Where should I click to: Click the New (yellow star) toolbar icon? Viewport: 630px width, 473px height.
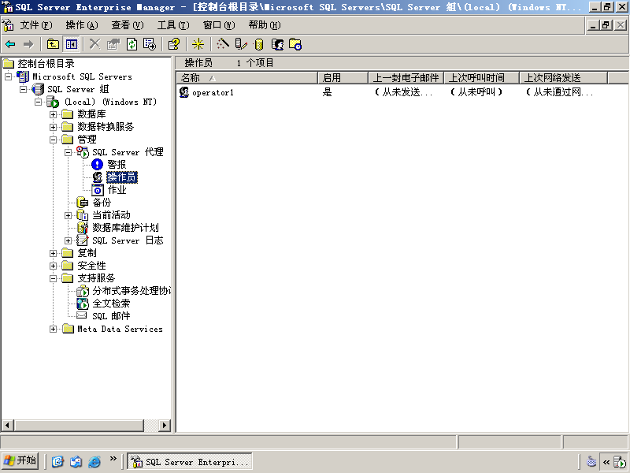click(x=198, y=44)
